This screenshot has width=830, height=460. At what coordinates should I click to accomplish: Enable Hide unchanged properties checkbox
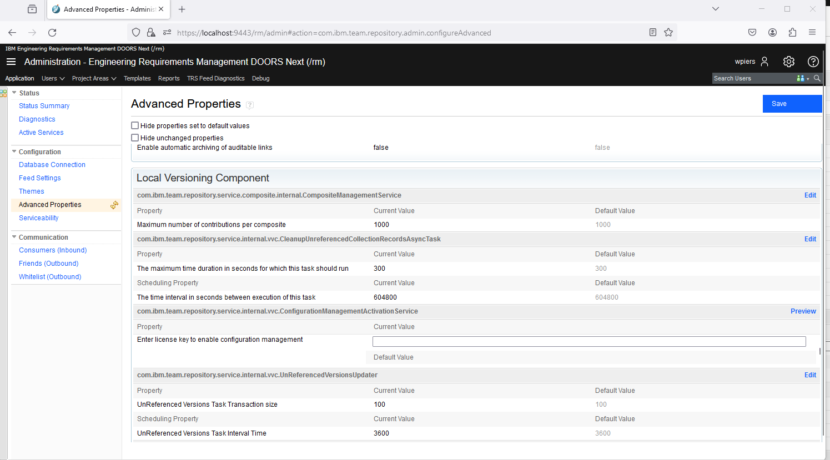(x=135, y=138)
